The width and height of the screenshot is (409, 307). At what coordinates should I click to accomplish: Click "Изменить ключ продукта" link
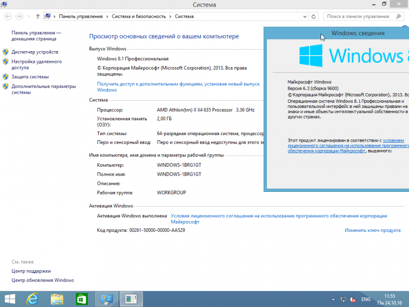[x=373, y=230]
